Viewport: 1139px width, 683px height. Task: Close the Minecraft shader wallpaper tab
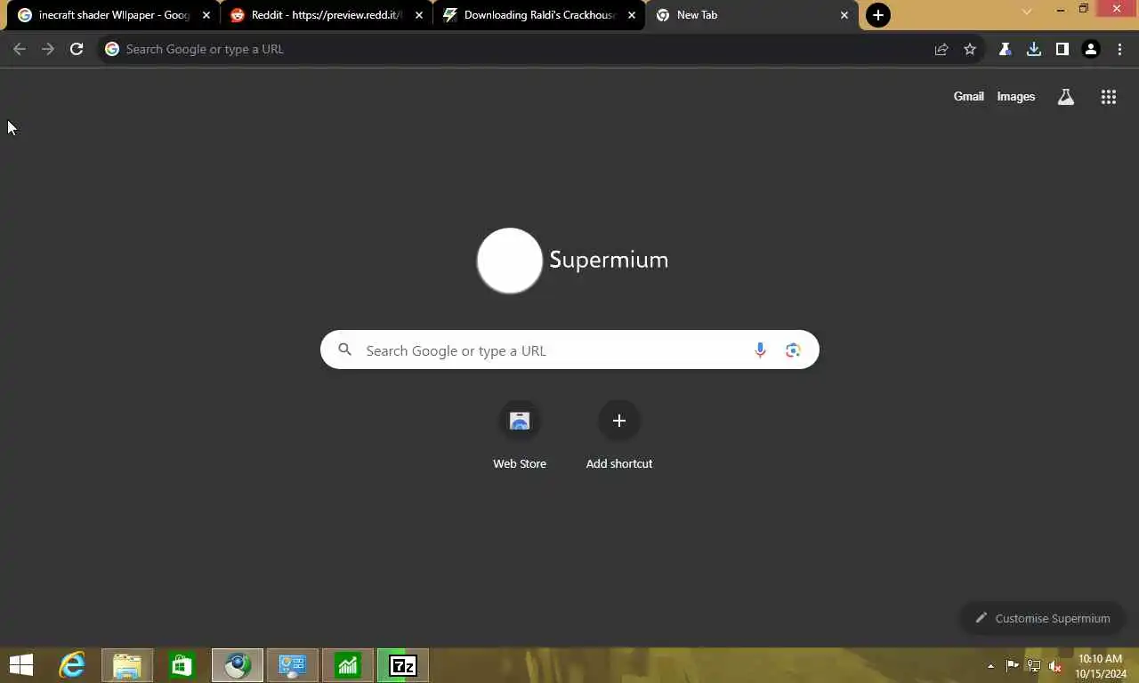[206, 15]
